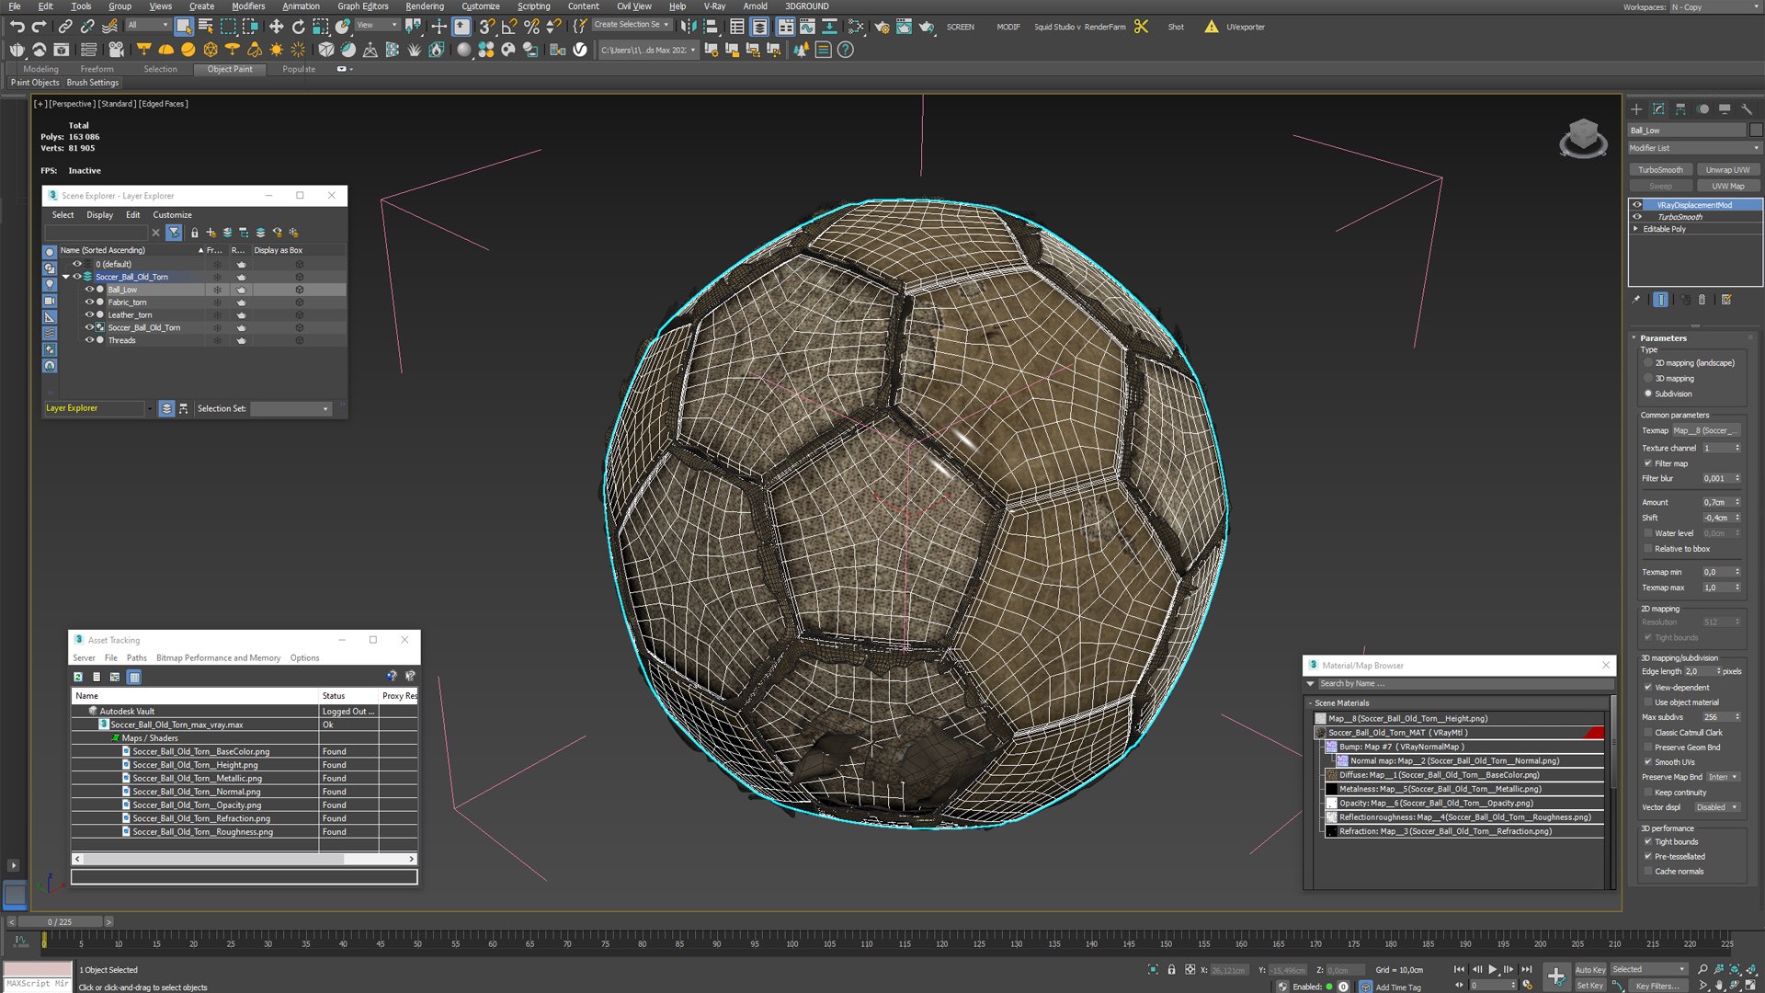The width and height of the screenshot is (1765, 993).
Task: Enable Relative to bbox checkbox
Action: tap(1648, 549)
